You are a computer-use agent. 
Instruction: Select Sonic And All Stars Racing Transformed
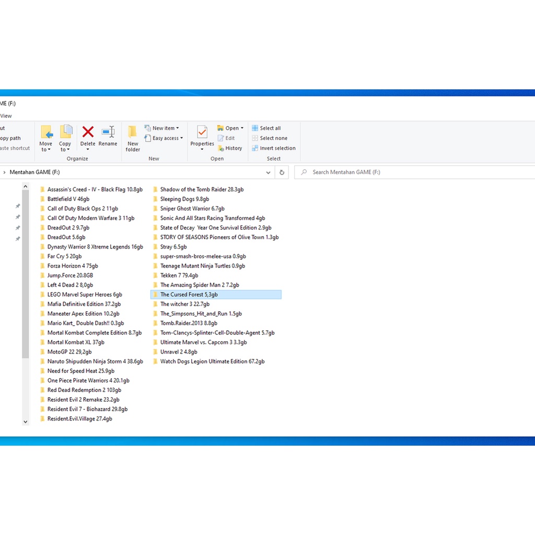click(209, 218)
